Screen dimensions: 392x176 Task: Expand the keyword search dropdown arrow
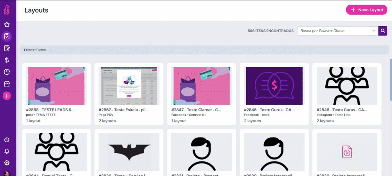374,31
